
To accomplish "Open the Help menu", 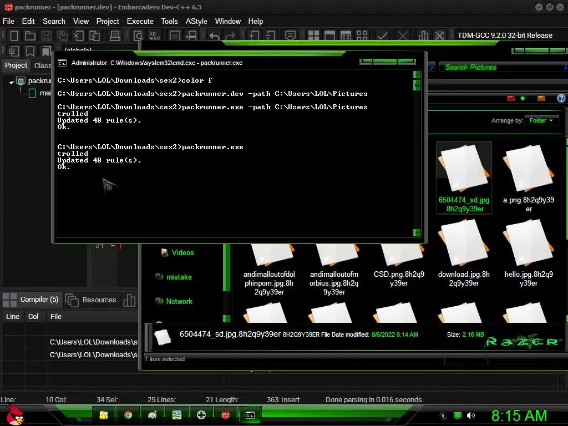I will [255, 22].
